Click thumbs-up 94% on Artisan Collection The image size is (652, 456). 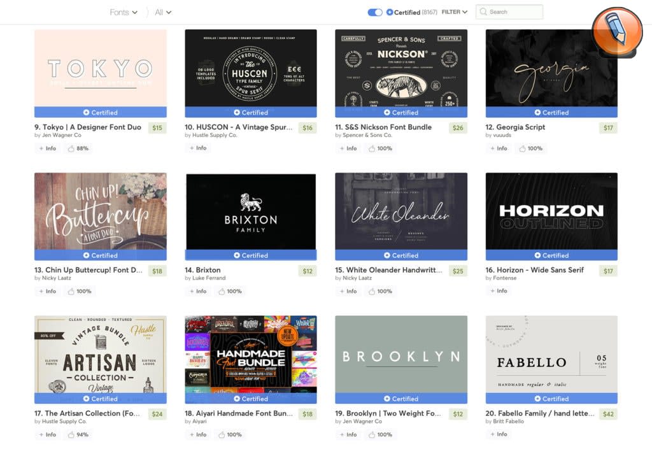pos(78,434)
